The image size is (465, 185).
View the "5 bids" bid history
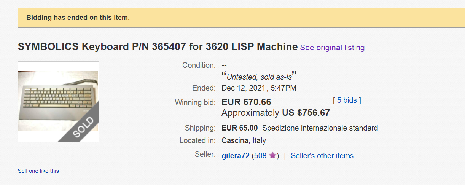click(x=347, y=100)
